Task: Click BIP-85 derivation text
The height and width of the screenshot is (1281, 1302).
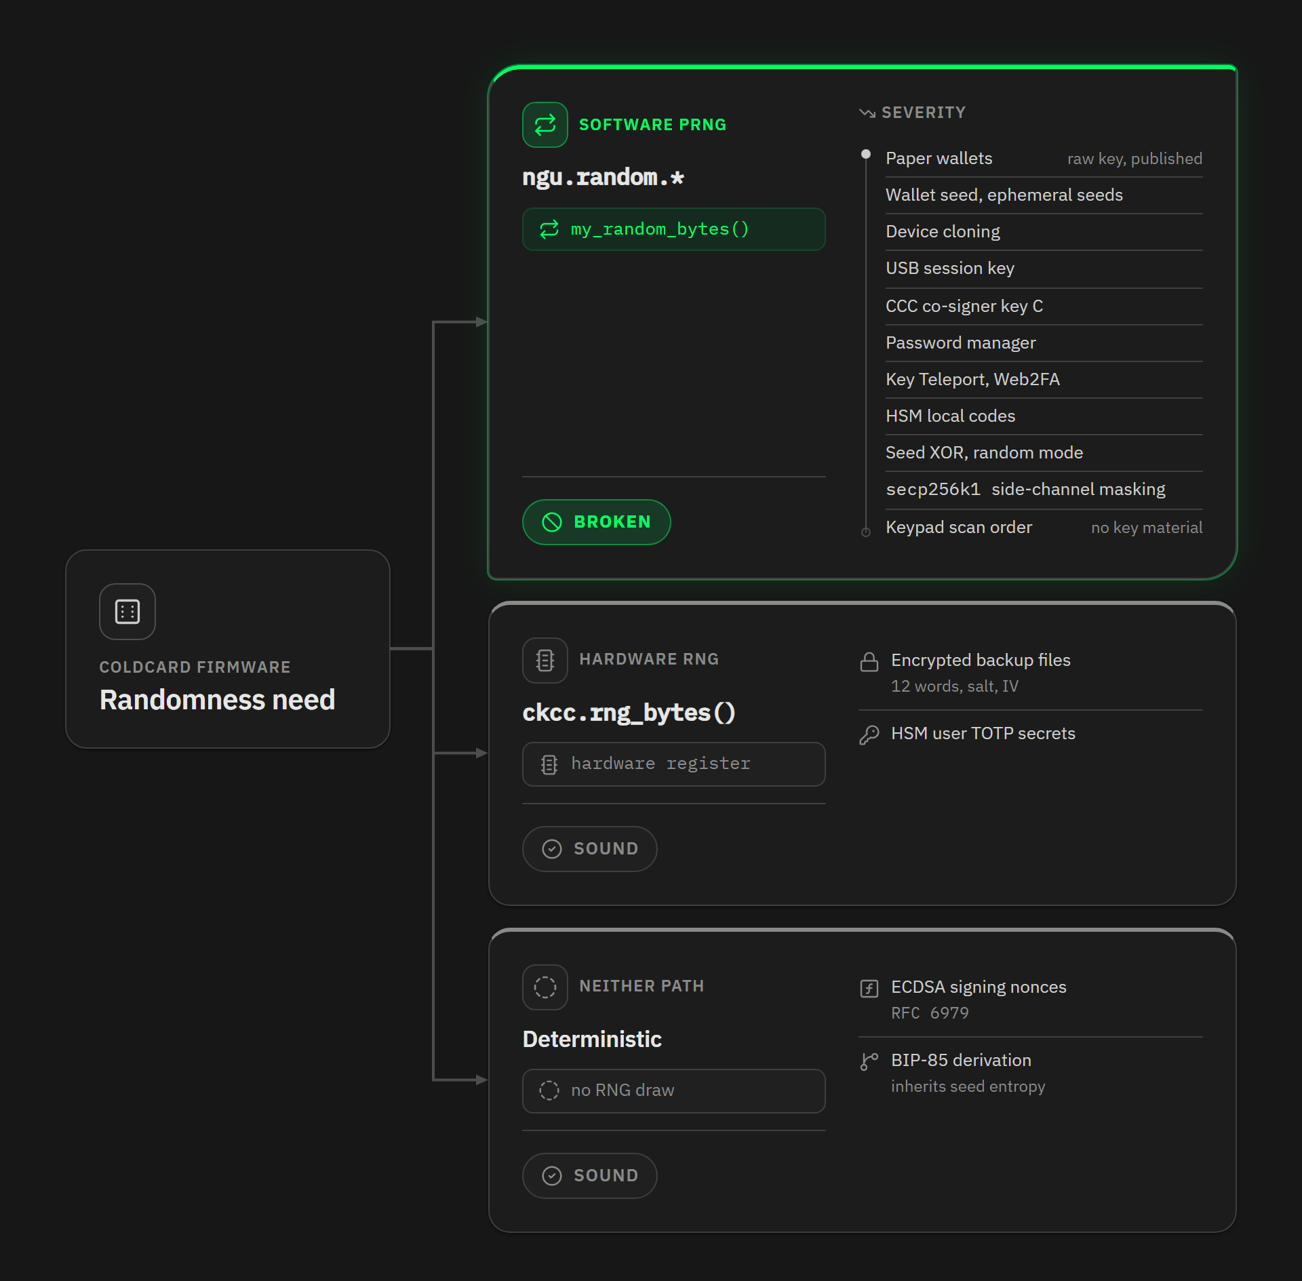Action: [961, 1061]
